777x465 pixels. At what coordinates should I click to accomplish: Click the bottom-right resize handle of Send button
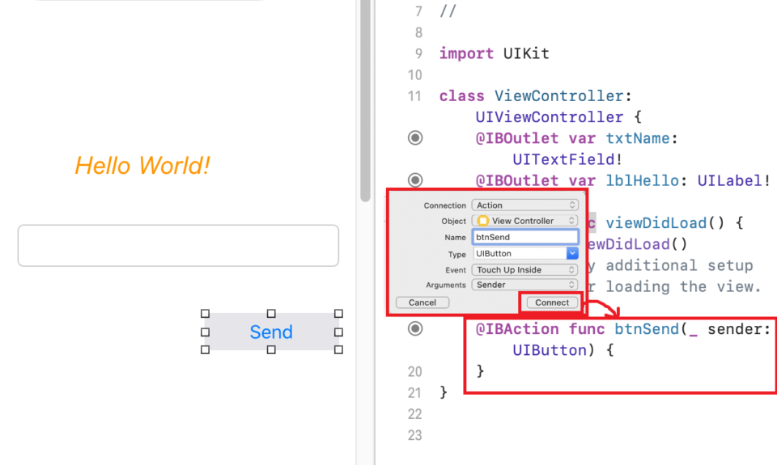pos(338,349)
